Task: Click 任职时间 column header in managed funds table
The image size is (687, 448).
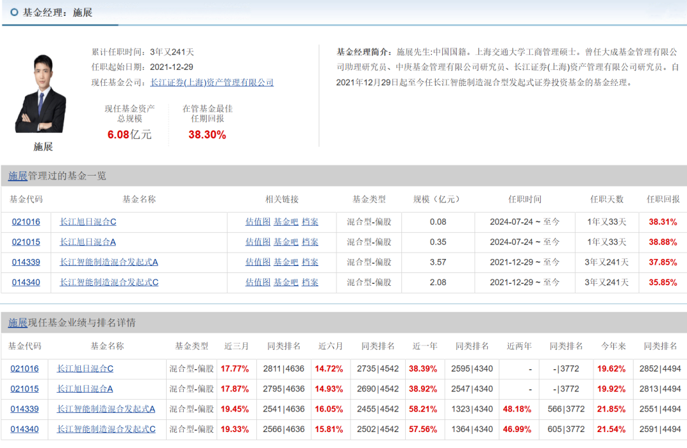Action: coord(525,199)
